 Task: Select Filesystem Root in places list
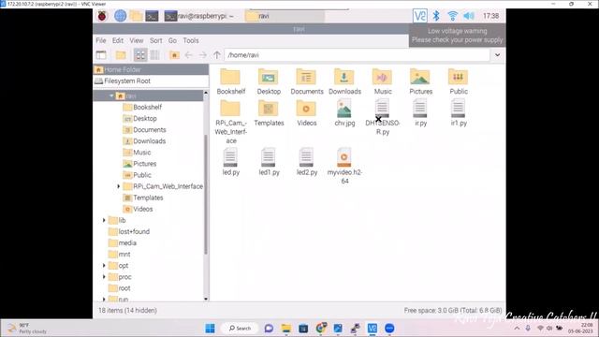point(151,81)
